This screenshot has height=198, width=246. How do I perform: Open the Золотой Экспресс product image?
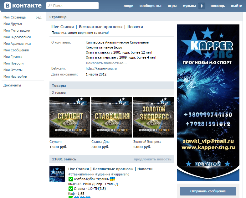(x=153, y=117)
